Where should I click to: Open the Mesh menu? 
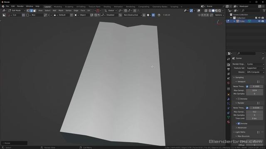(61, 11)
